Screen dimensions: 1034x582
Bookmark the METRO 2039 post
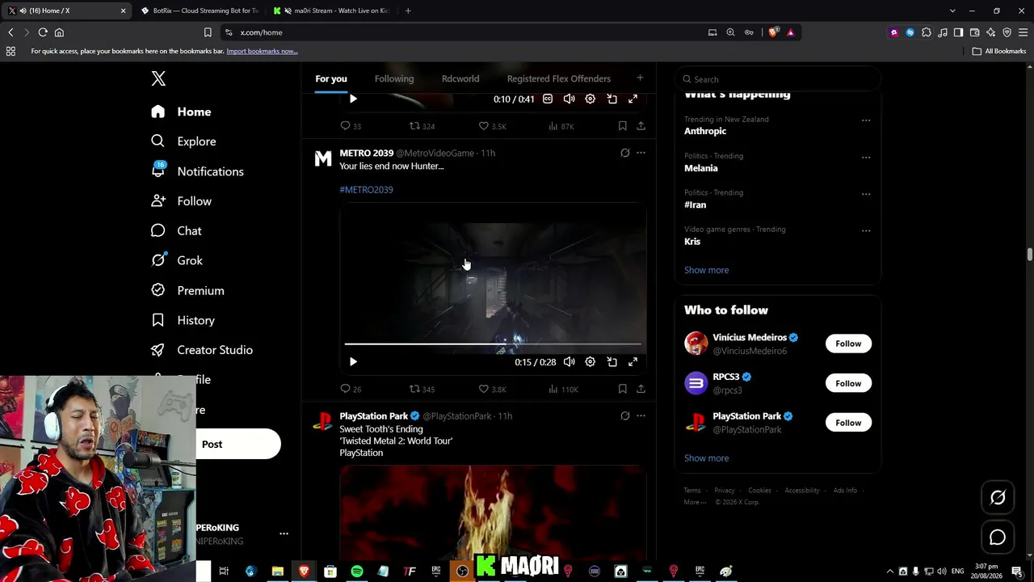pos(622,389)
